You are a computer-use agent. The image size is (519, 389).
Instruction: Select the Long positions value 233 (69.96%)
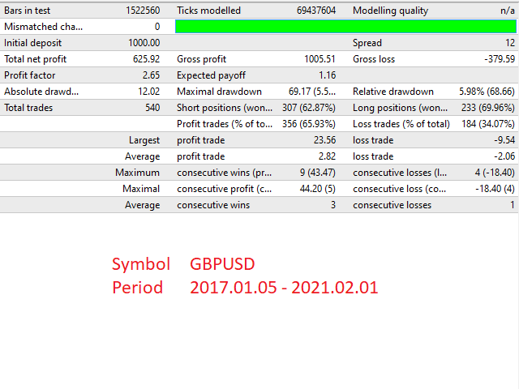[488, 108]
